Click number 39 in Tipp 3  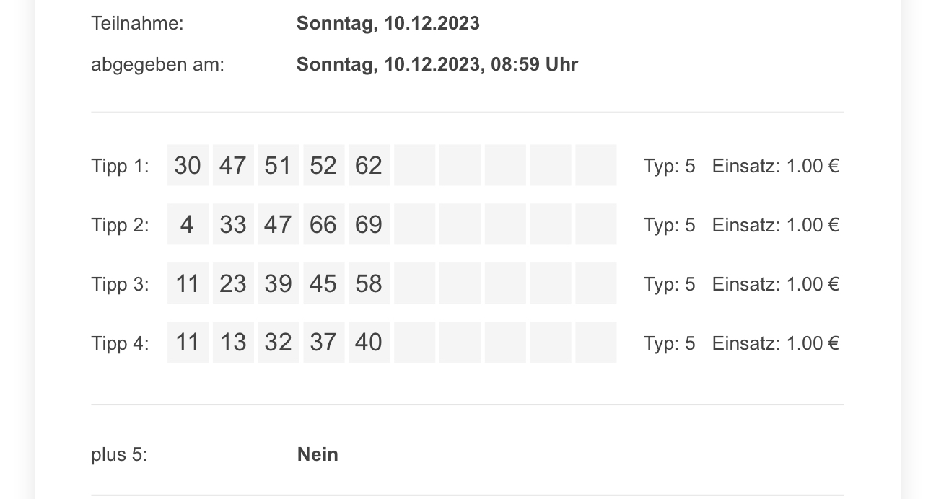click(x=279, y=283)
